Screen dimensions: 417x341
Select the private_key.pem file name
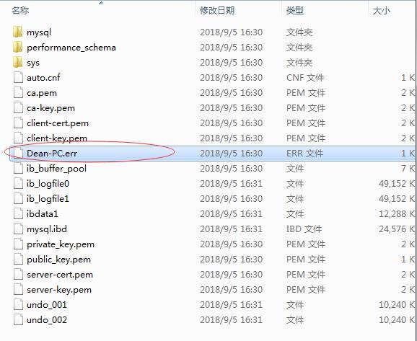click(x=61, y=244)
